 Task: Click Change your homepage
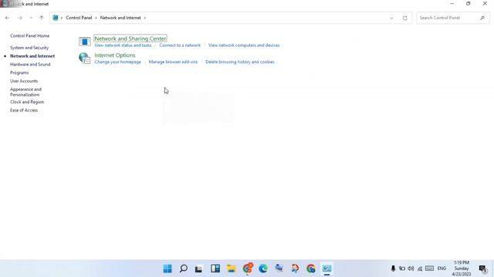(118, 62)
